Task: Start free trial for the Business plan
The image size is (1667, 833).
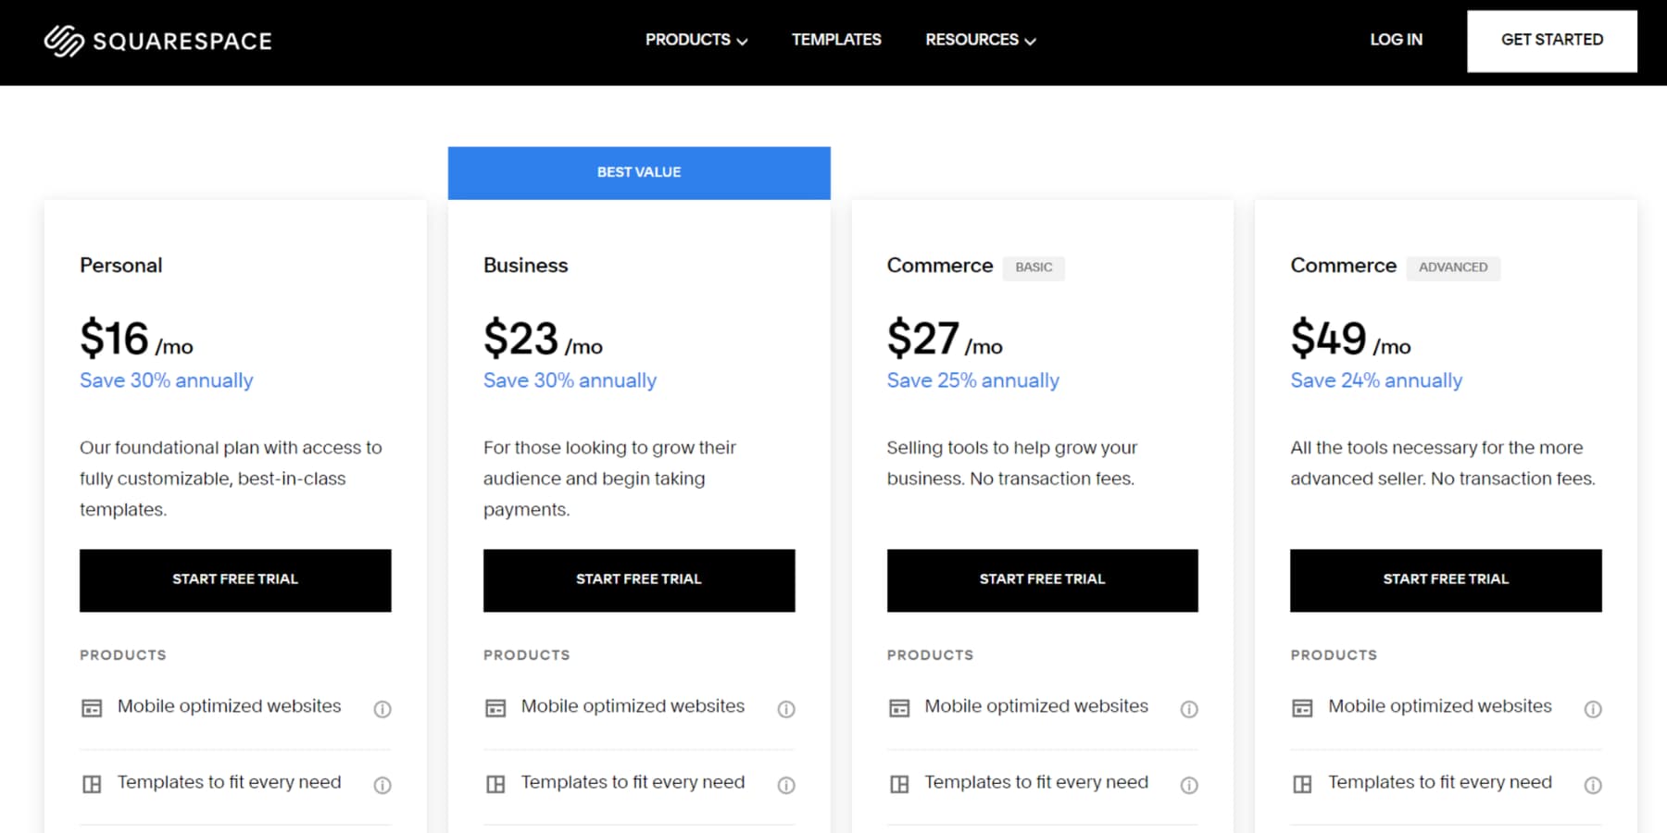Action: point(638,579)
